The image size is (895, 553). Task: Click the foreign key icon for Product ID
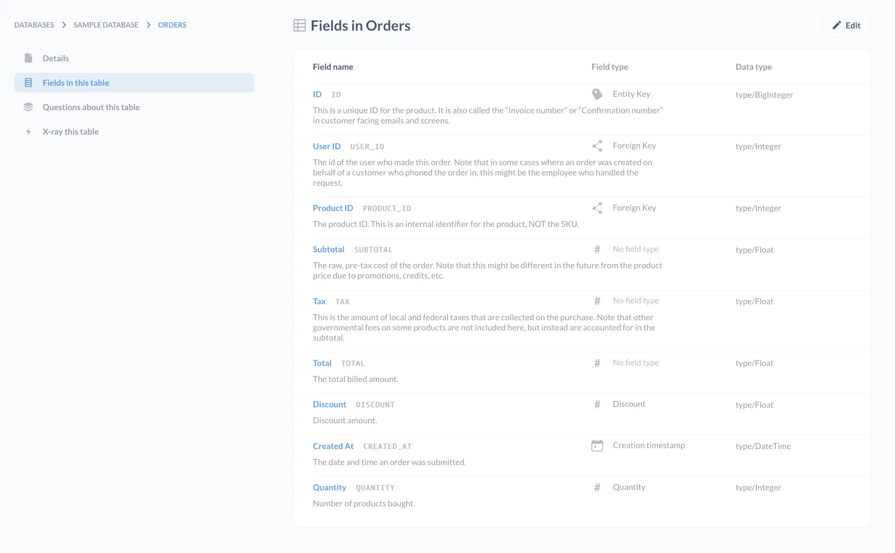597,207
